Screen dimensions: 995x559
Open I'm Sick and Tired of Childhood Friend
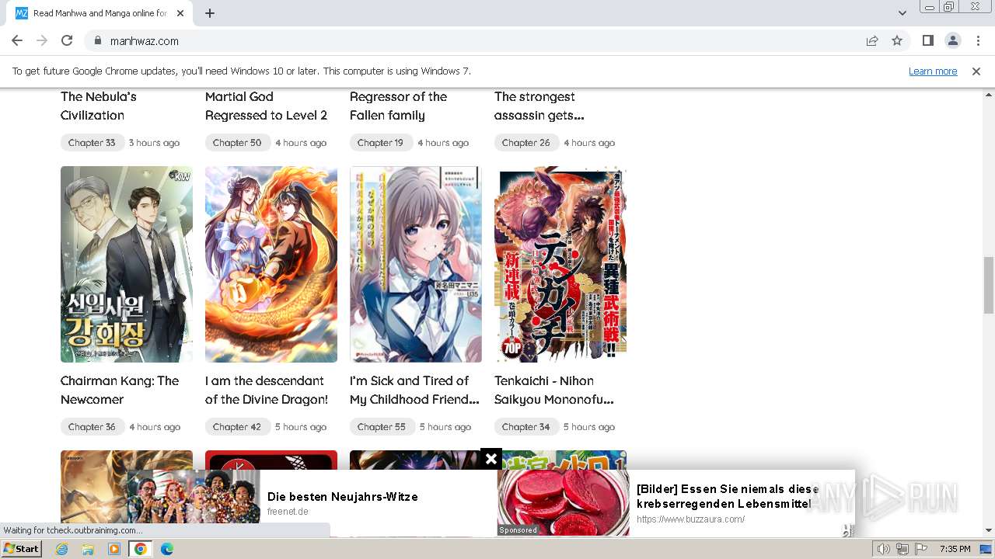pyautogui.click(x=414, y=390)
